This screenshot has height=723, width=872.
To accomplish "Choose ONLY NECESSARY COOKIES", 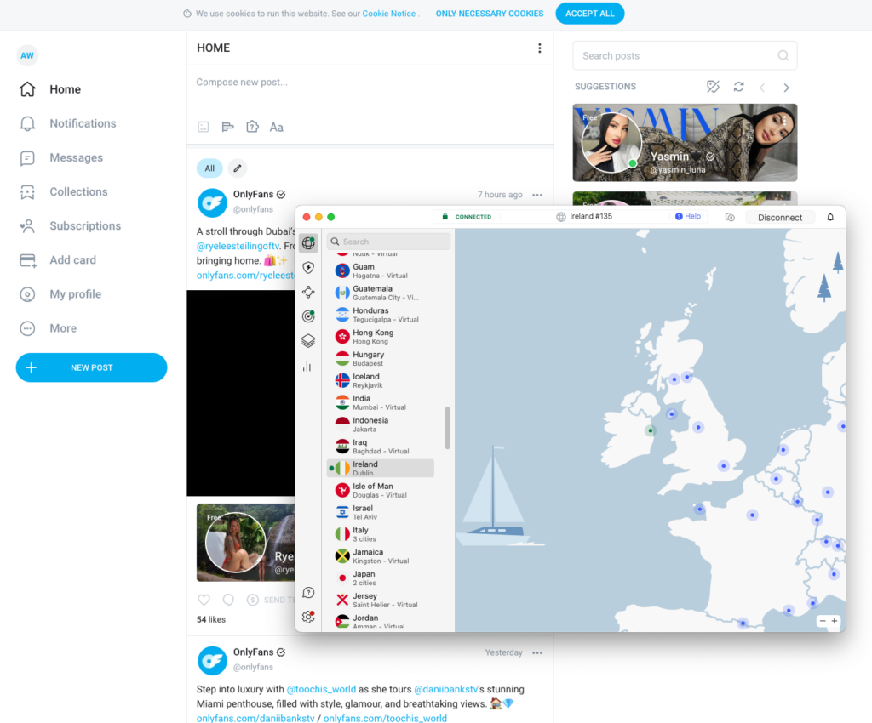I will tap(490, 14).
